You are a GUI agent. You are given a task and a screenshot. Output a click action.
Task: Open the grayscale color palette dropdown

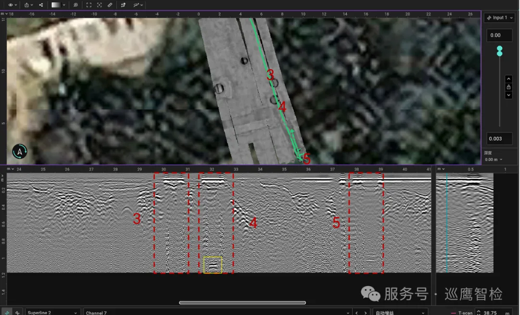click(x=58, y=5)
